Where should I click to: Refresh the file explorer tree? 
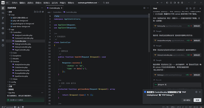(40, 12)
